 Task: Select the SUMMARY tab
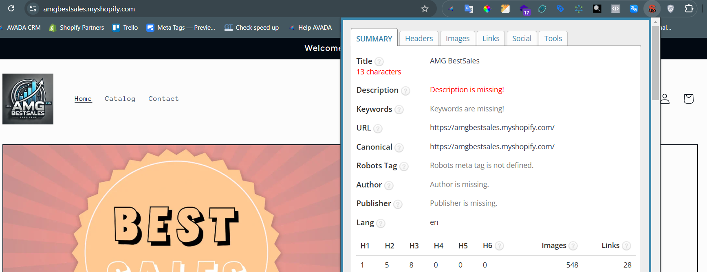374,39
